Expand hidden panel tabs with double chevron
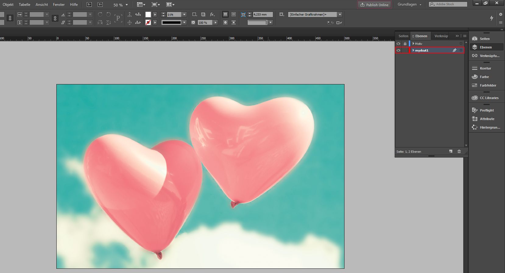Viewport: 505px width, 273px height. click(457, 36)
